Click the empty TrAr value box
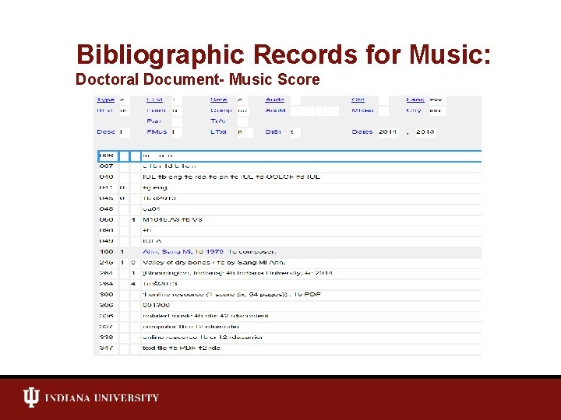Screen dimensions: 561x420 (x=242, y=121)
